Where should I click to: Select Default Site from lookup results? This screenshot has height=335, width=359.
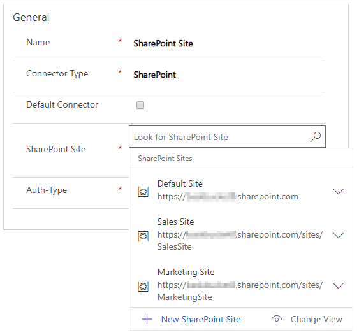coord(241,190)
